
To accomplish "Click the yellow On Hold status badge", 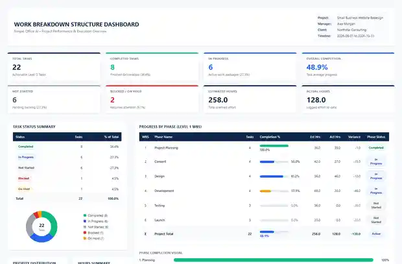I will coord(24,189).
